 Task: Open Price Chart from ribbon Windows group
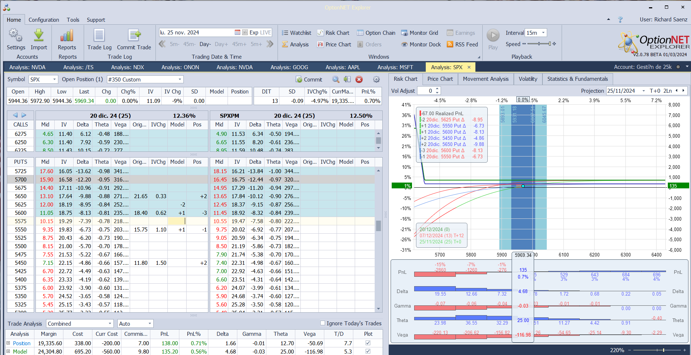[x=334, y=45]
